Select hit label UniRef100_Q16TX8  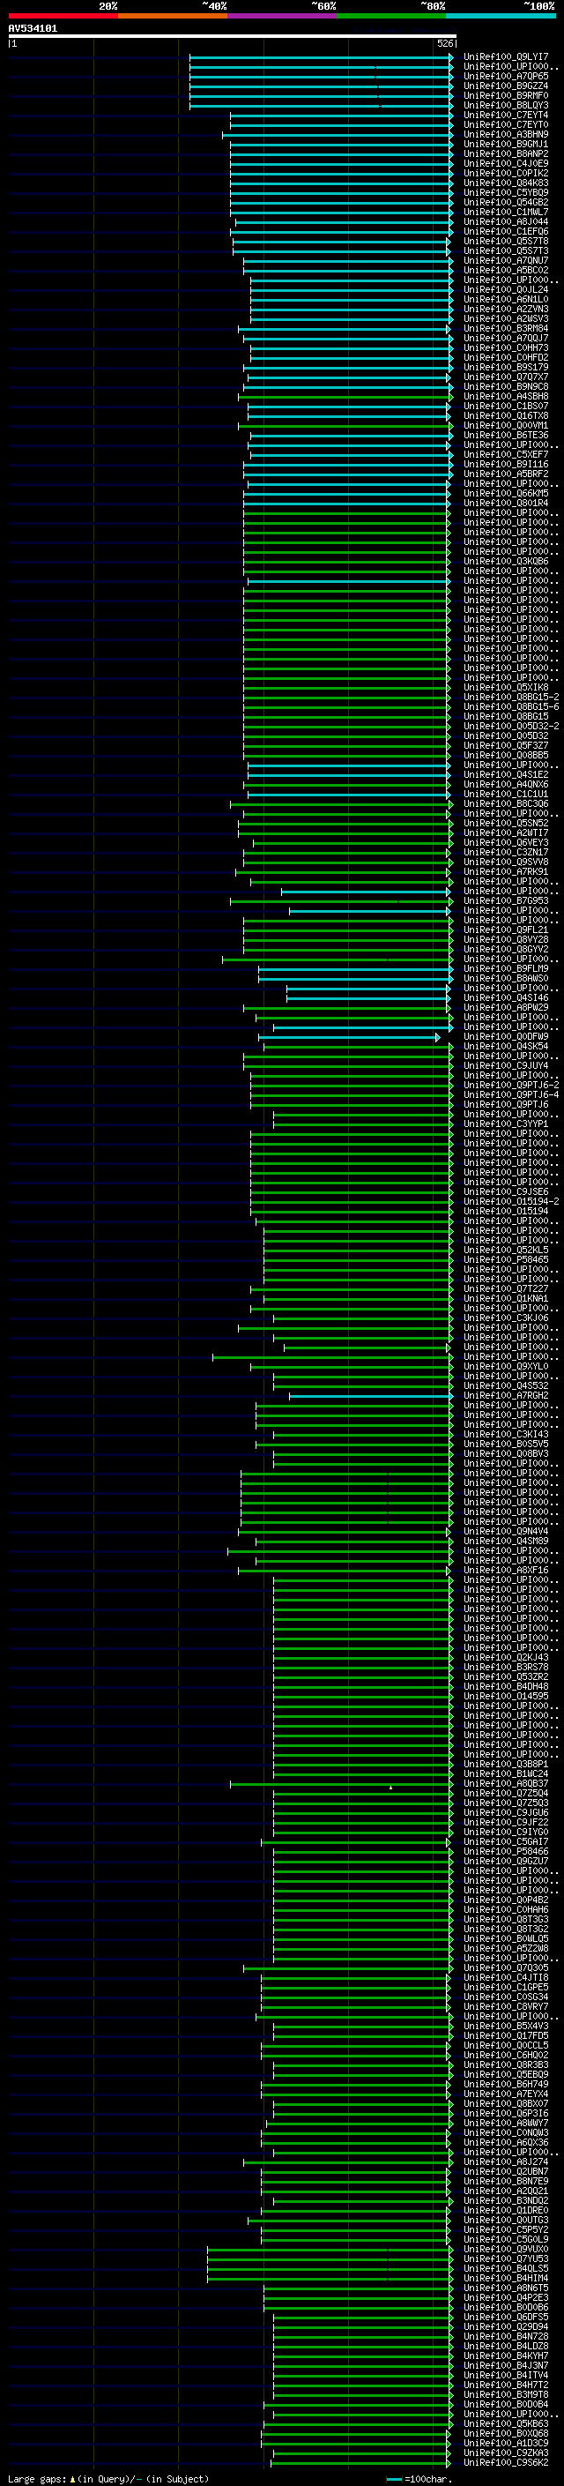point(506,416)
